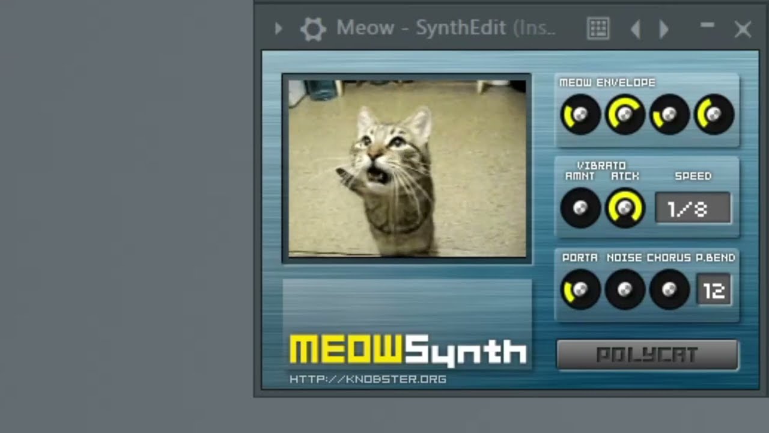Click Vibrato ATCK knob

(x=625, y=208)
